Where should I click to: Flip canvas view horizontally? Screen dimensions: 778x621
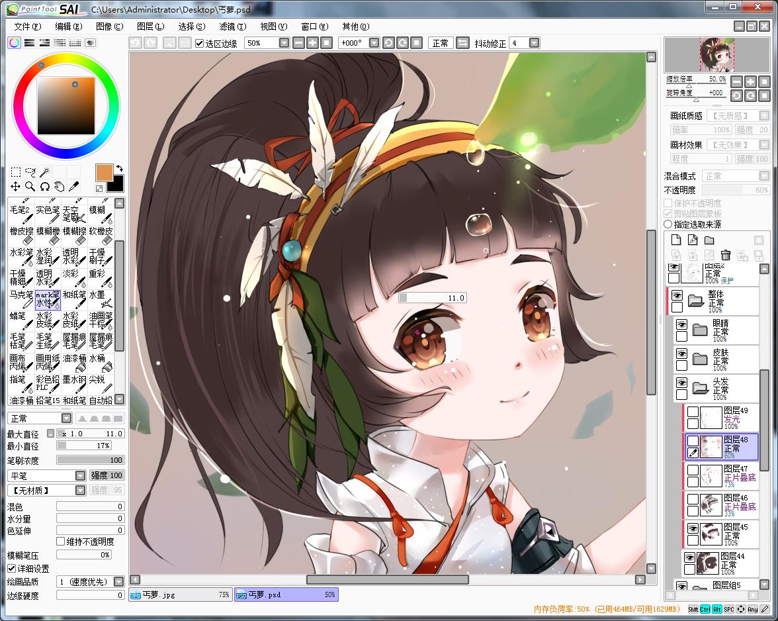point(462,43)
